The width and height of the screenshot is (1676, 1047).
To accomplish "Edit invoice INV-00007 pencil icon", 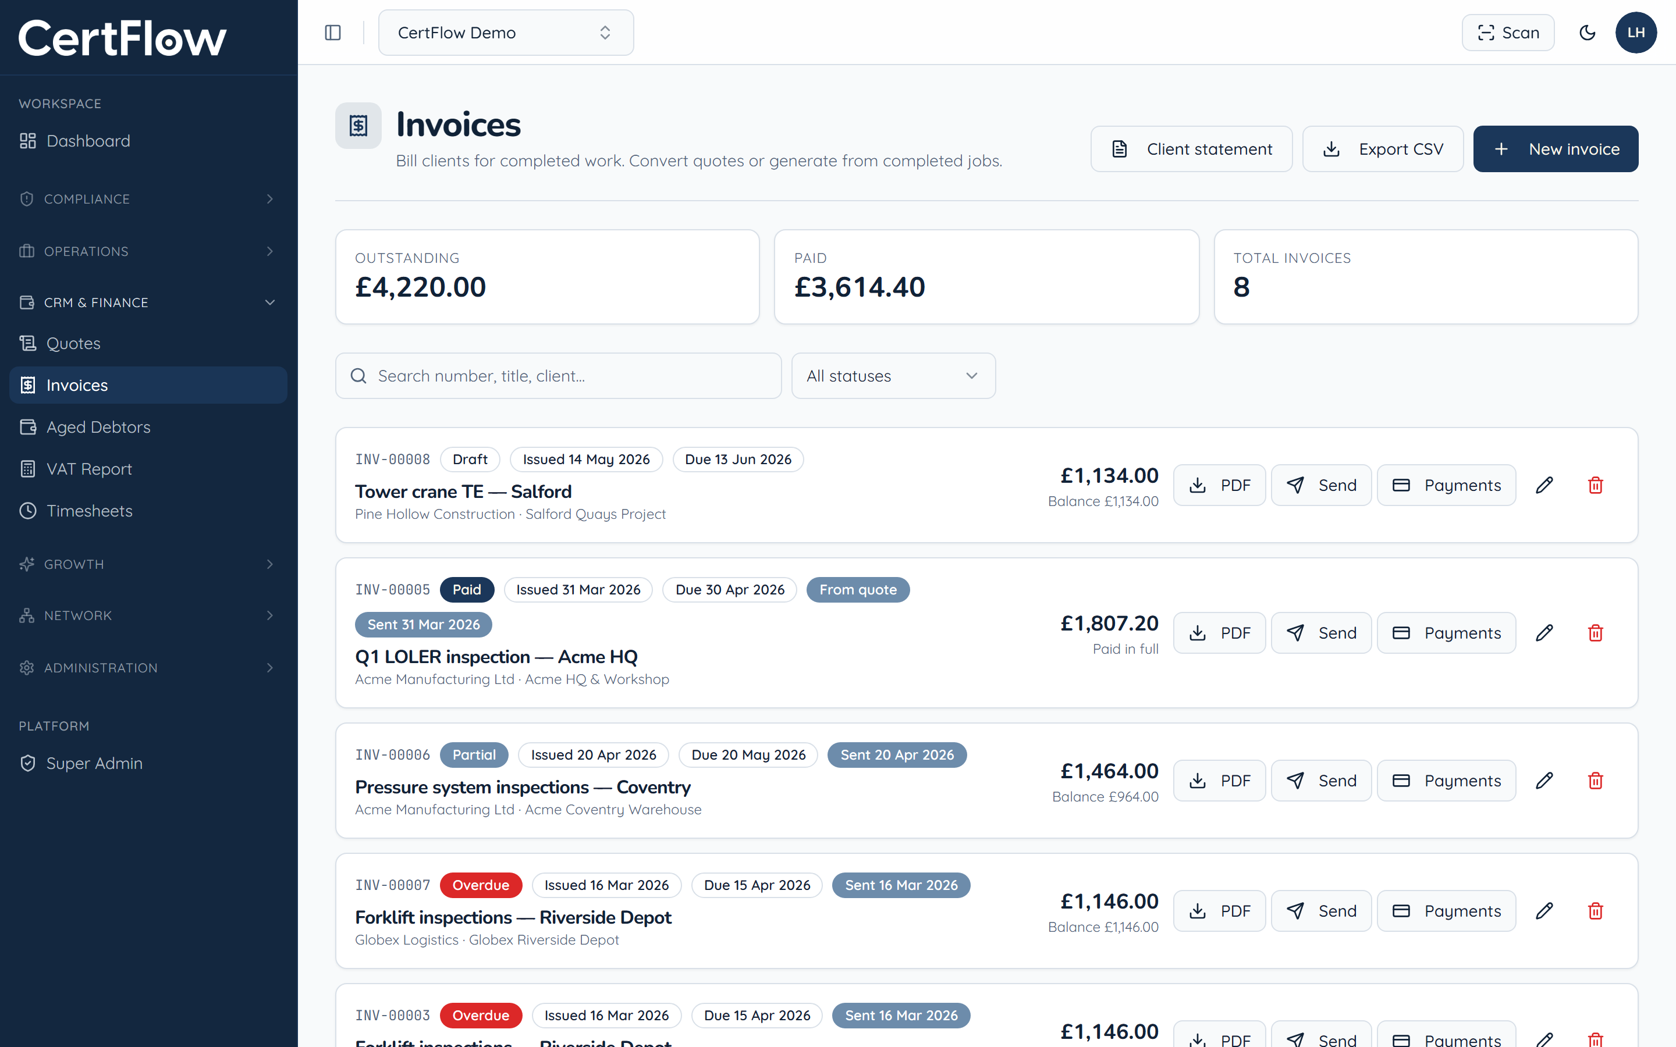I will click(1544, 910).
